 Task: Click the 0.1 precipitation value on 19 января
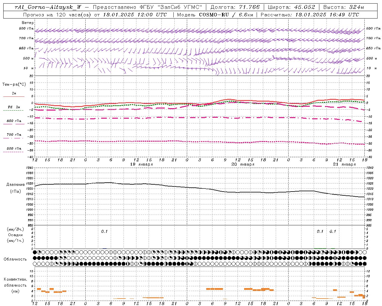click(104, 231)
